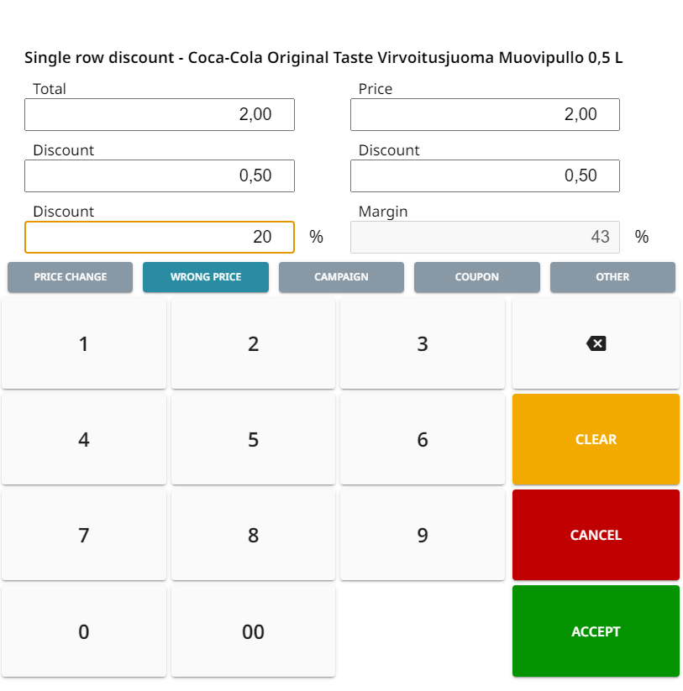Focus the Total field showing 2,00
Image resolution: width=683 pixels, height=691 pixels.
click(160, 114)
